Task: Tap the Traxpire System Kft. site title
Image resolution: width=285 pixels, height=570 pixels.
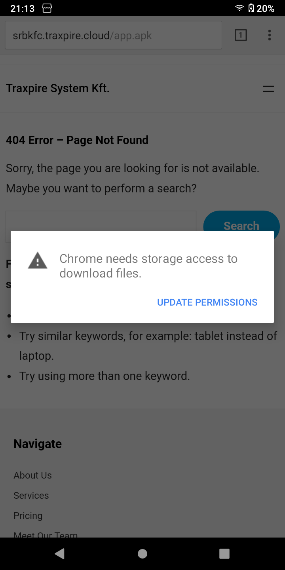Action: coord(57,89)
